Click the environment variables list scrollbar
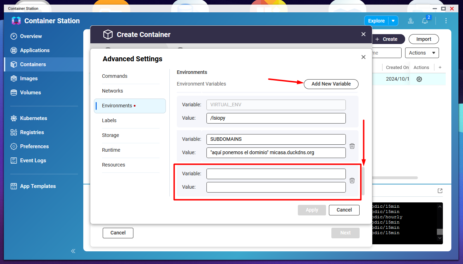 tap(363, 181)
